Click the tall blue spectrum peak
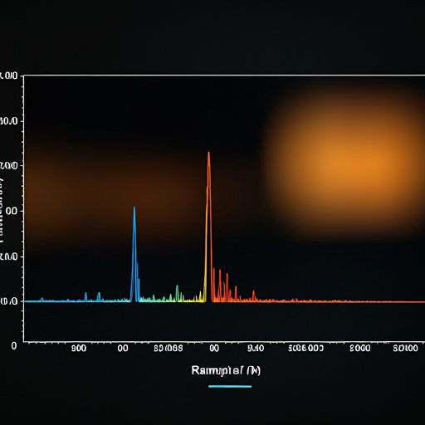 point(134,254)
